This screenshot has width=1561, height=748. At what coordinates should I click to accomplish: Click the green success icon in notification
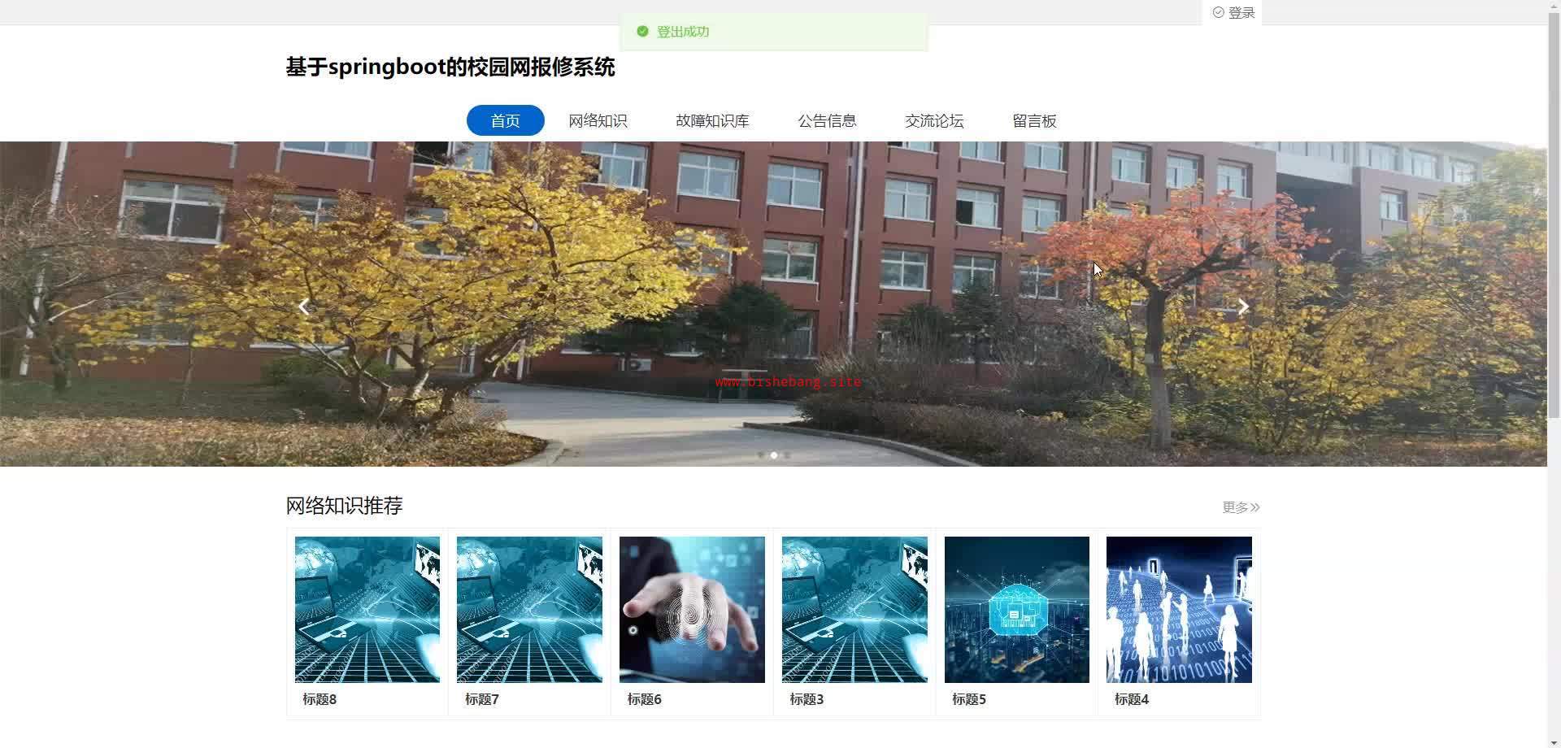click(x=642, y=32)
